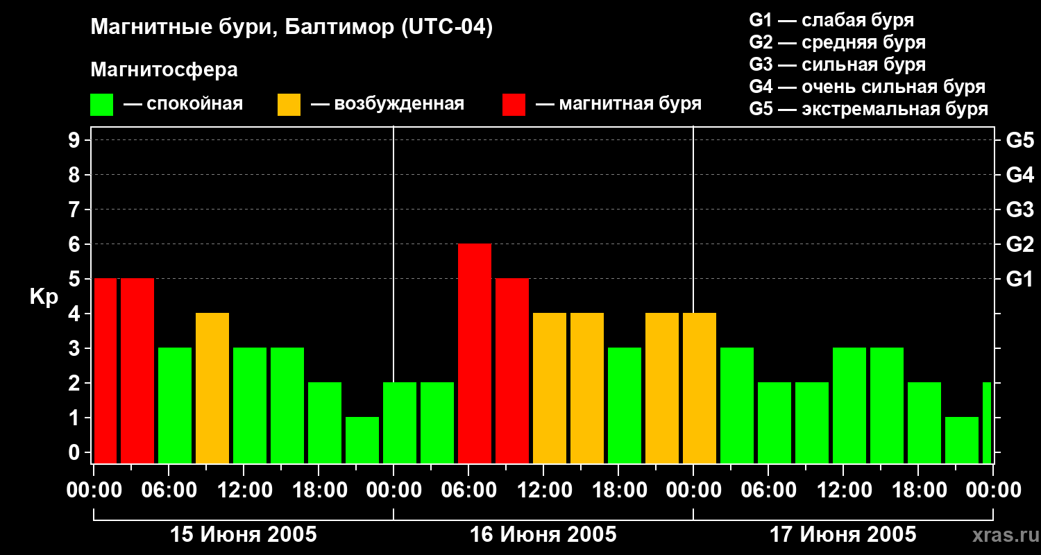Click 'G2 — средняя буря' legend line
The width and height of the screenshot is (1041, 555).
click(x=838, y=42)
